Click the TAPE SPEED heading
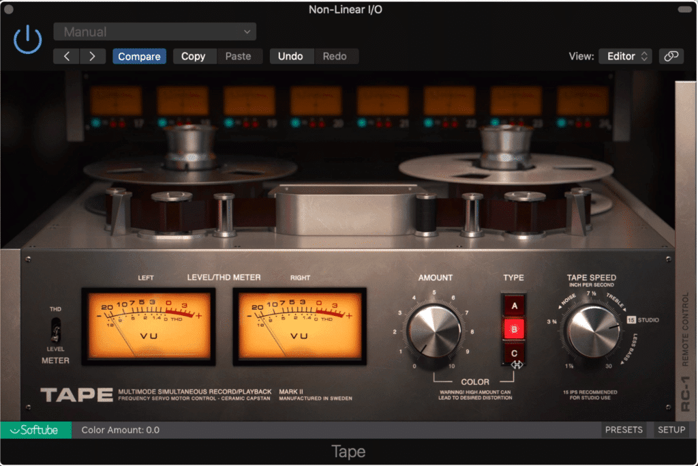698x466 pixels. (x=591, y=277)
